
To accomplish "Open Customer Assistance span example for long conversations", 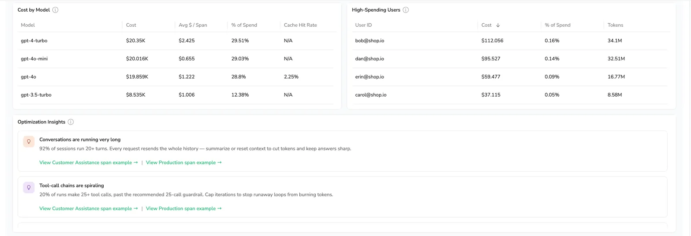I will (89, 163).
